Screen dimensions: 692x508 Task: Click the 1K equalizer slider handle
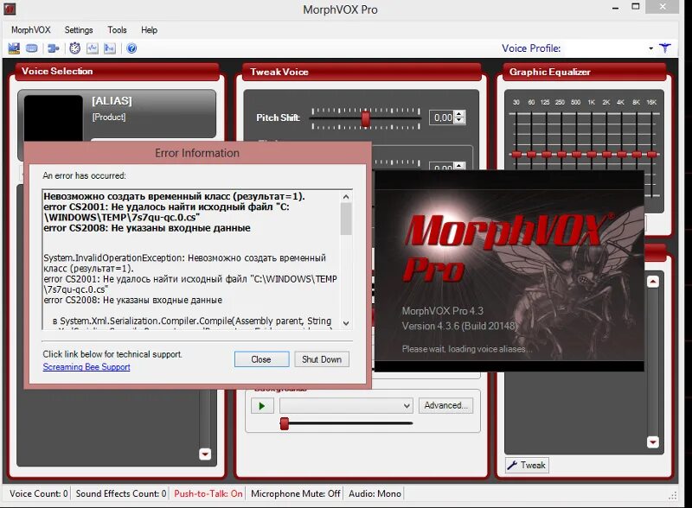(x=592, y=155)
